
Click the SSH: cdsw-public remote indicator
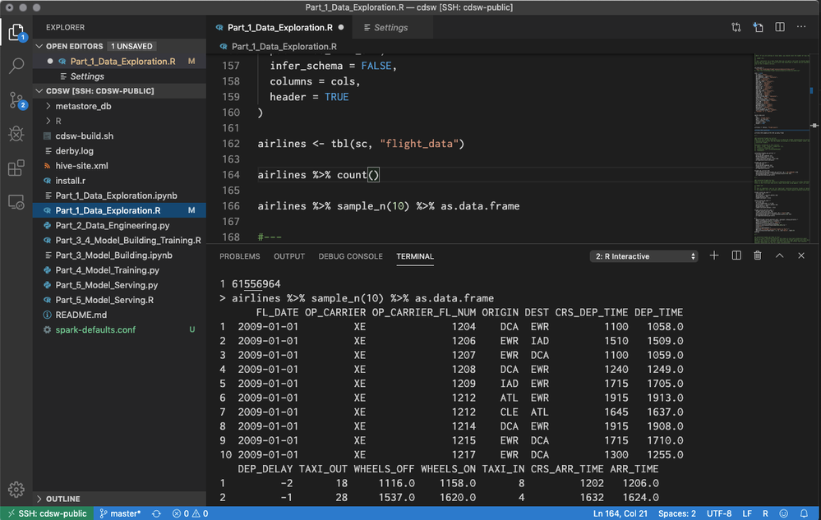47,513
